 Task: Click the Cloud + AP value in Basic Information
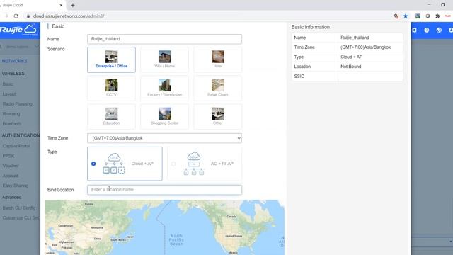(x=351, y=57)
